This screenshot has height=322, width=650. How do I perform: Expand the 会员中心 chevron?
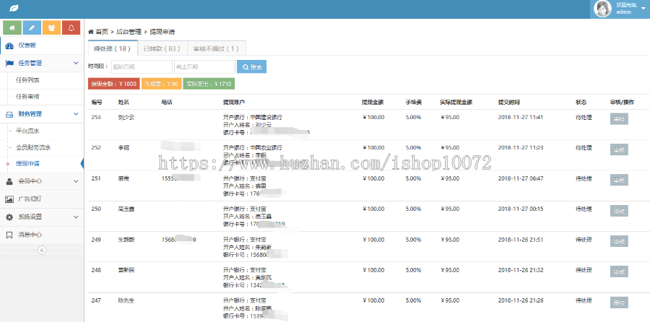(76, 181)
